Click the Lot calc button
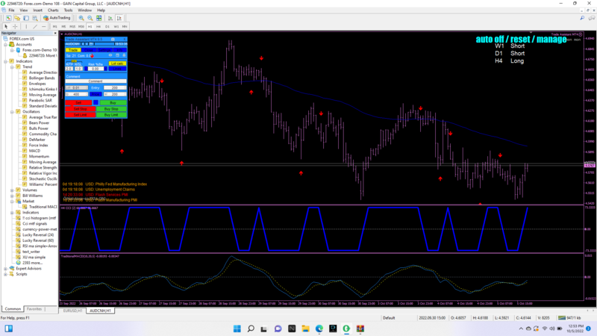Image resolution: width=597 pixels, height=336 pixels. [118, 63]
